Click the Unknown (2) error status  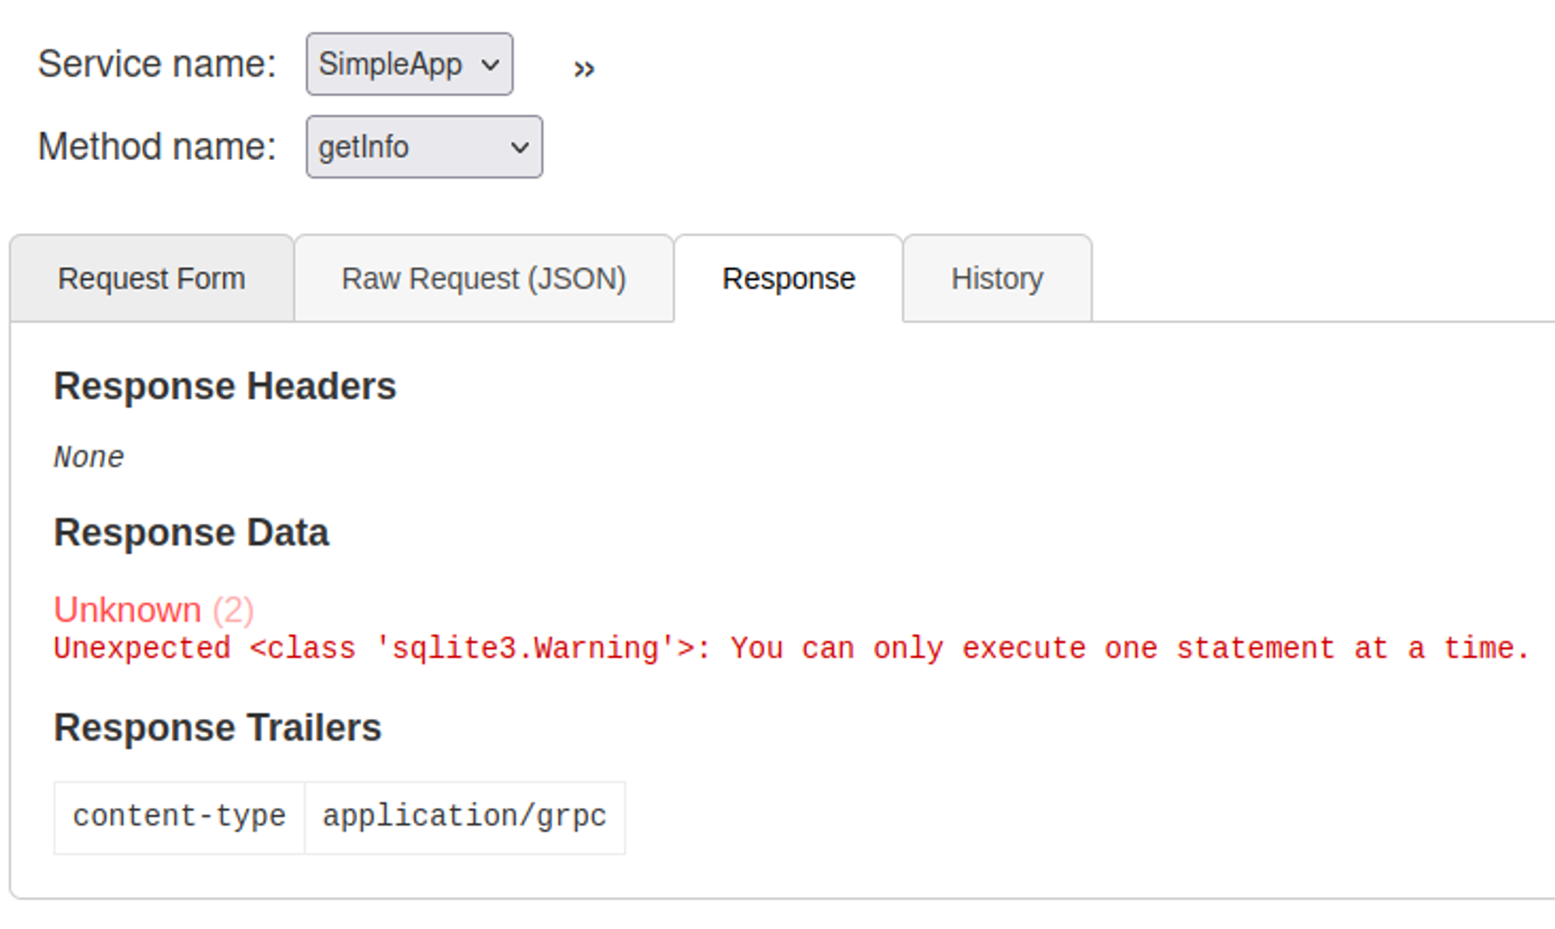pos(128,609)
